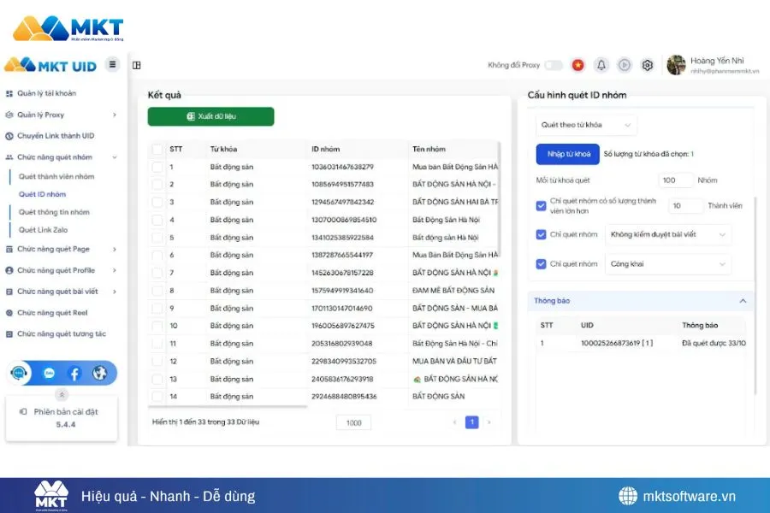Click page number 1 in pagination
This screenshot has width=770, height=513.
coord(471,422)
